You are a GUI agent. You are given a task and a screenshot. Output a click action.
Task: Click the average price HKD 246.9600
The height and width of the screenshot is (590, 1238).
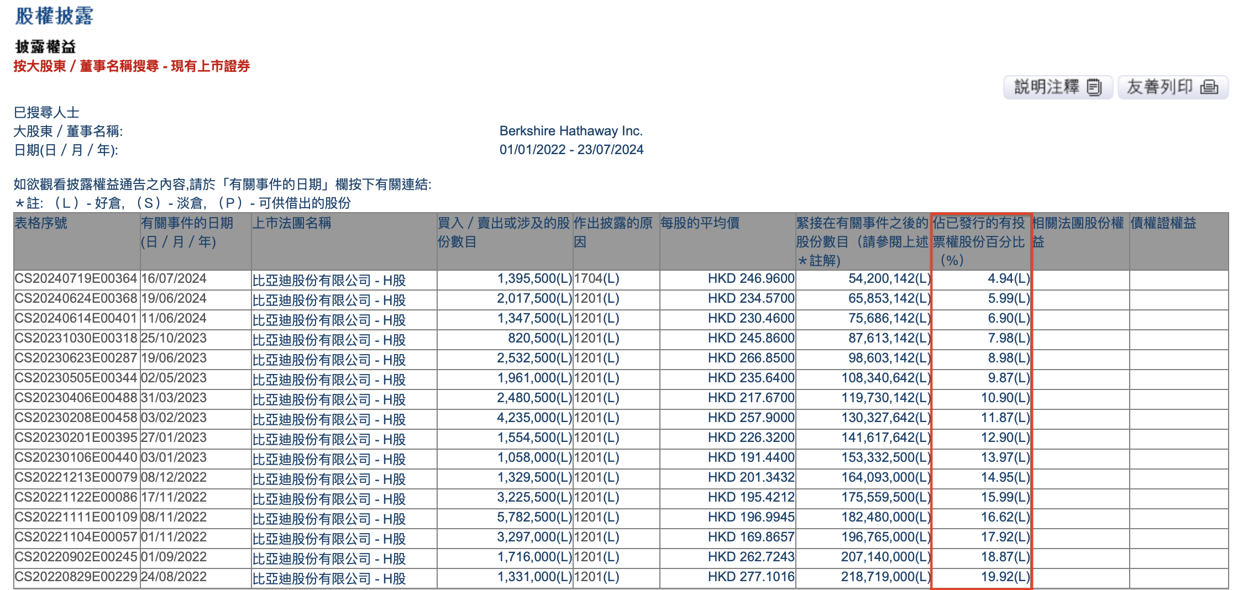(x=751, y=278)
